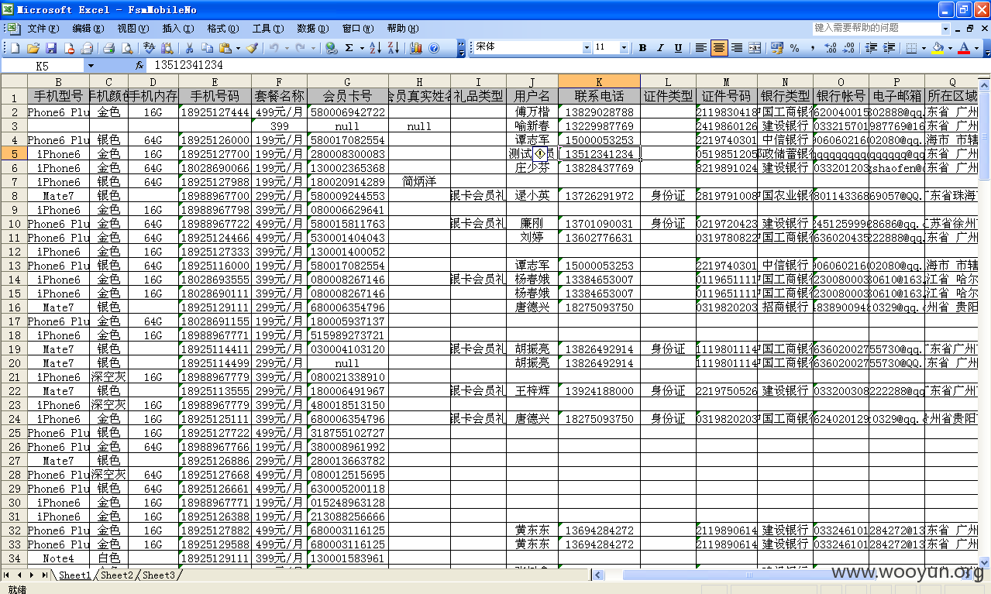Screen dimensions: 991x594
Task: Apply yellow fill color bucket
Action: [938, 48]
